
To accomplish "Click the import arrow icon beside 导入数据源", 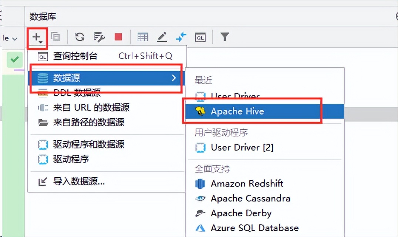I will pos(43,182).
